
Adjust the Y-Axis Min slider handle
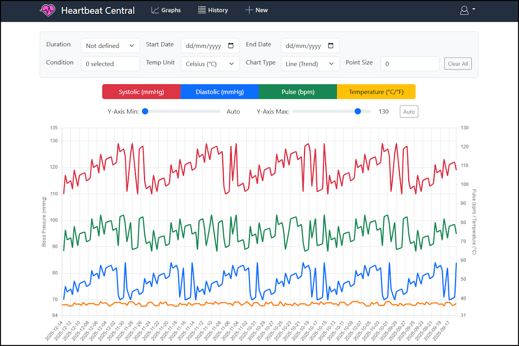pos(145,111)
